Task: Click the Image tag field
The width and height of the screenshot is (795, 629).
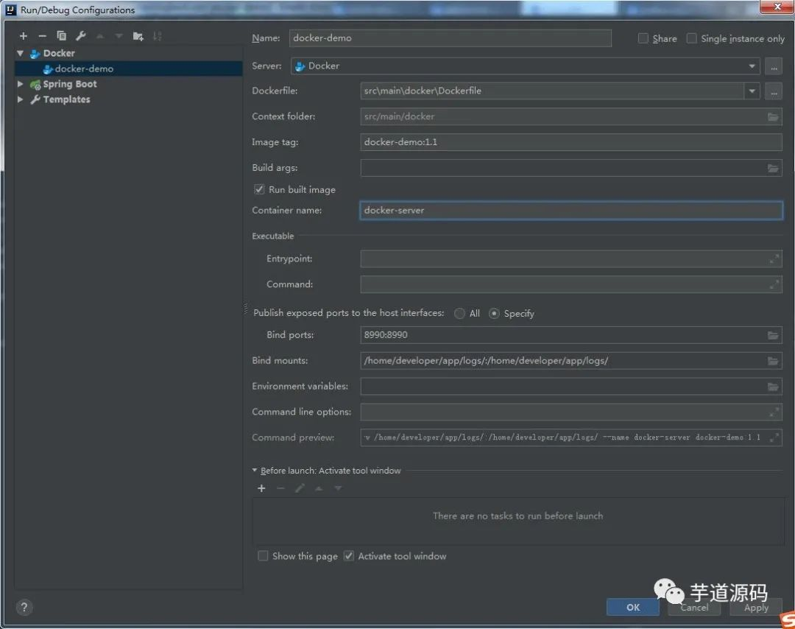Action: click(571, 142)
